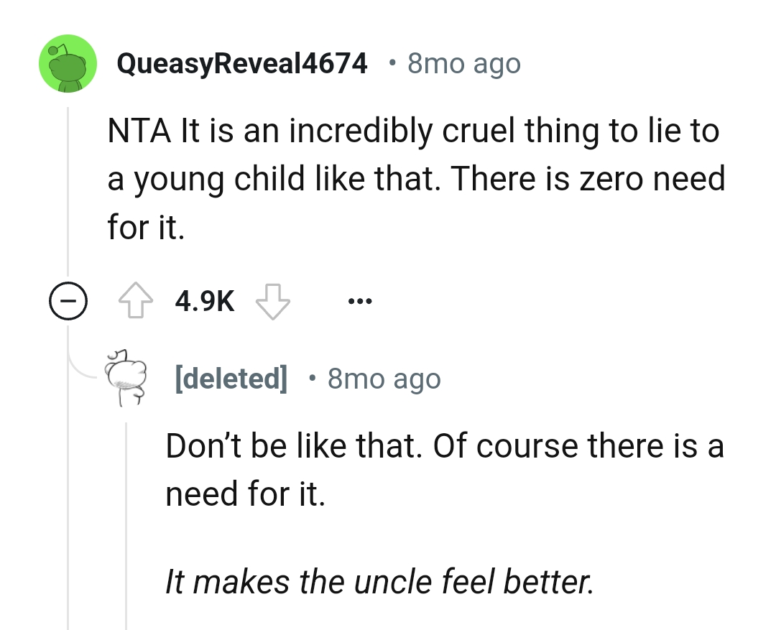Collapse QueasyReveal4674's comment thread
Screen dimensions: 776x630
tap(68, 301)
